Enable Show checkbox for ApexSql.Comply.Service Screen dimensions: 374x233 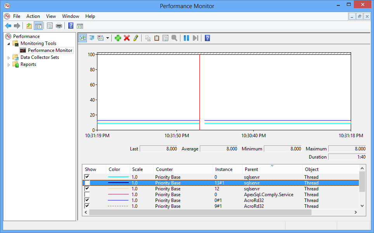click(x=87, y=194)
